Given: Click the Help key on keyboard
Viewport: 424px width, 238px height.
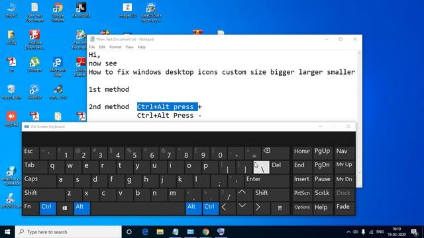Looking at the screenshot, I should pos(323,208).
